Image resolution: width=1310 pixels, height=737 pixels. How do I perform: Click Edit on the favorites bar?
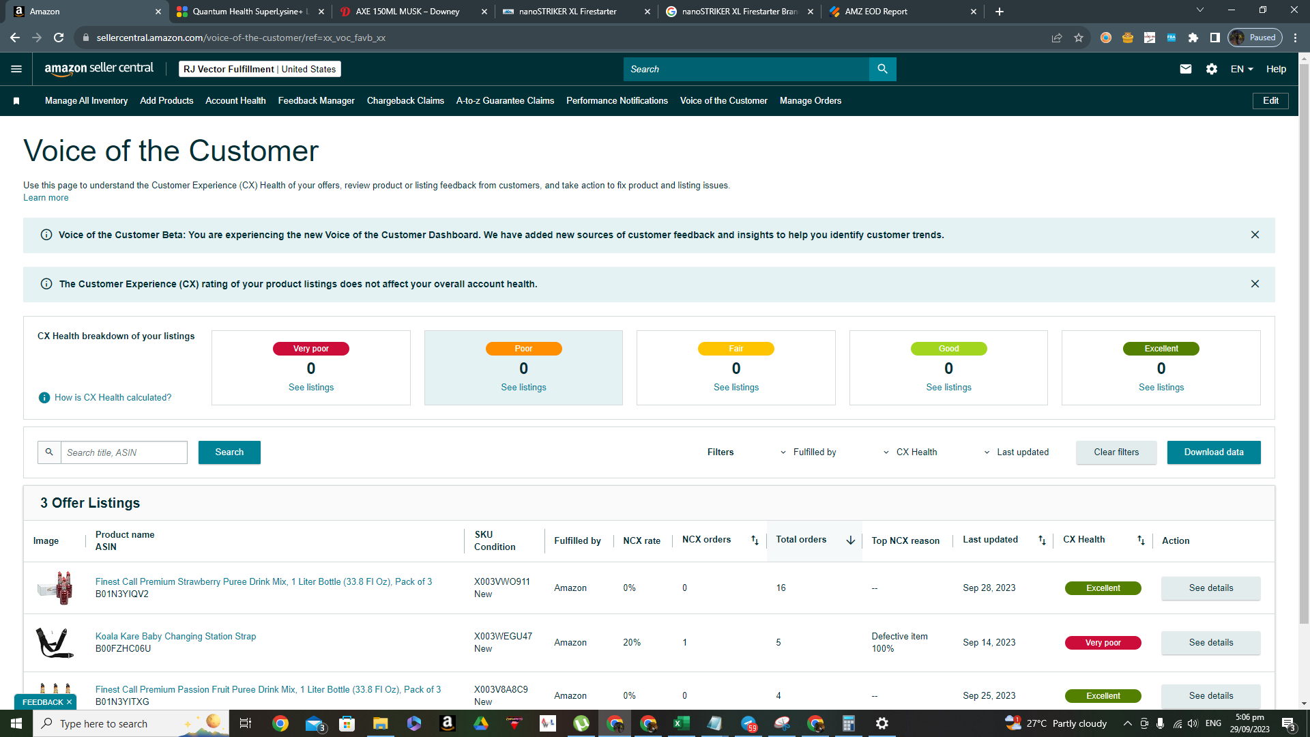1270,101
